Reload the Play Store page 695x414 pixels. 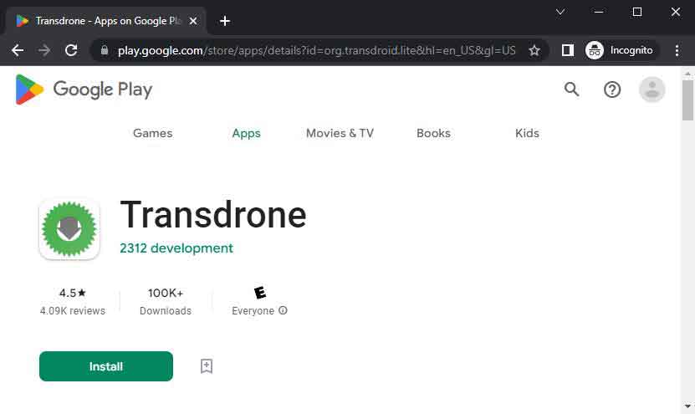point(71,50)
